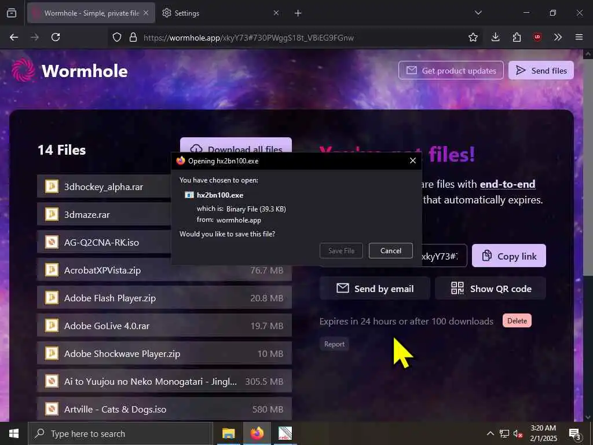Click the AcrobatXPVista.zip file icon

click(52, 270)
